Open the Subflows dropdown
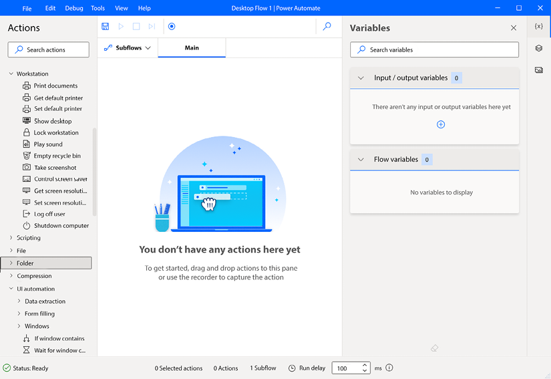Screen dimensions: 551x379 pos(127,48)
